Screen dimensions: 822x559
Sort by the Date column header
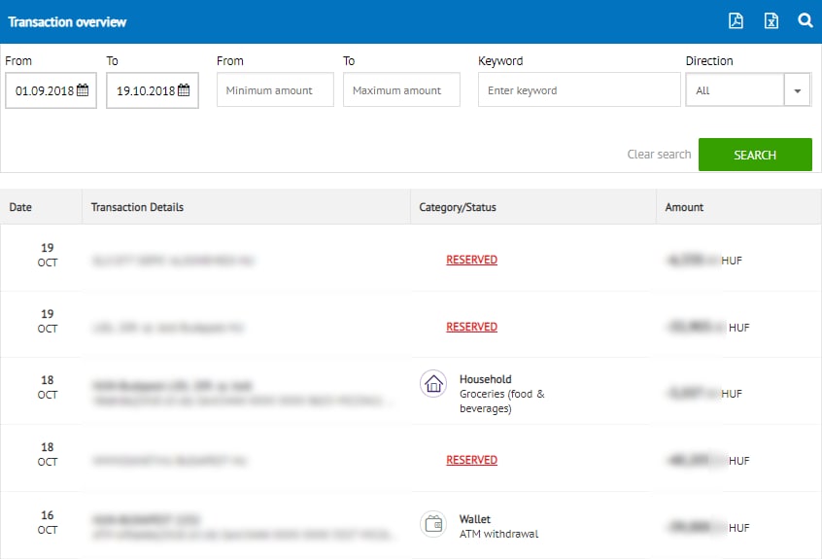pyautogui.click(x=20, y=207)
